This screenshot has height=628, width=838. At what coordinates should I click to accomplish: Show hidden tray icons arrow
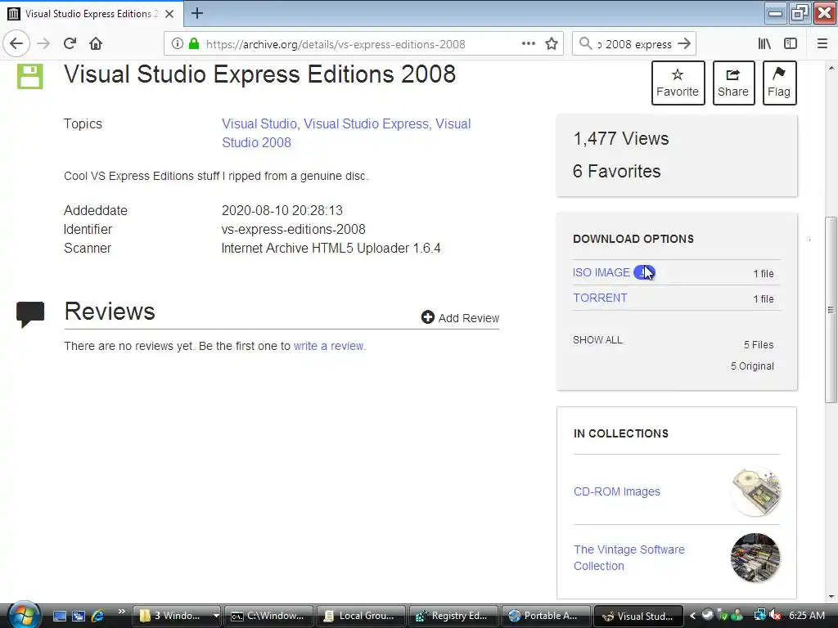[x=692, y=616]
